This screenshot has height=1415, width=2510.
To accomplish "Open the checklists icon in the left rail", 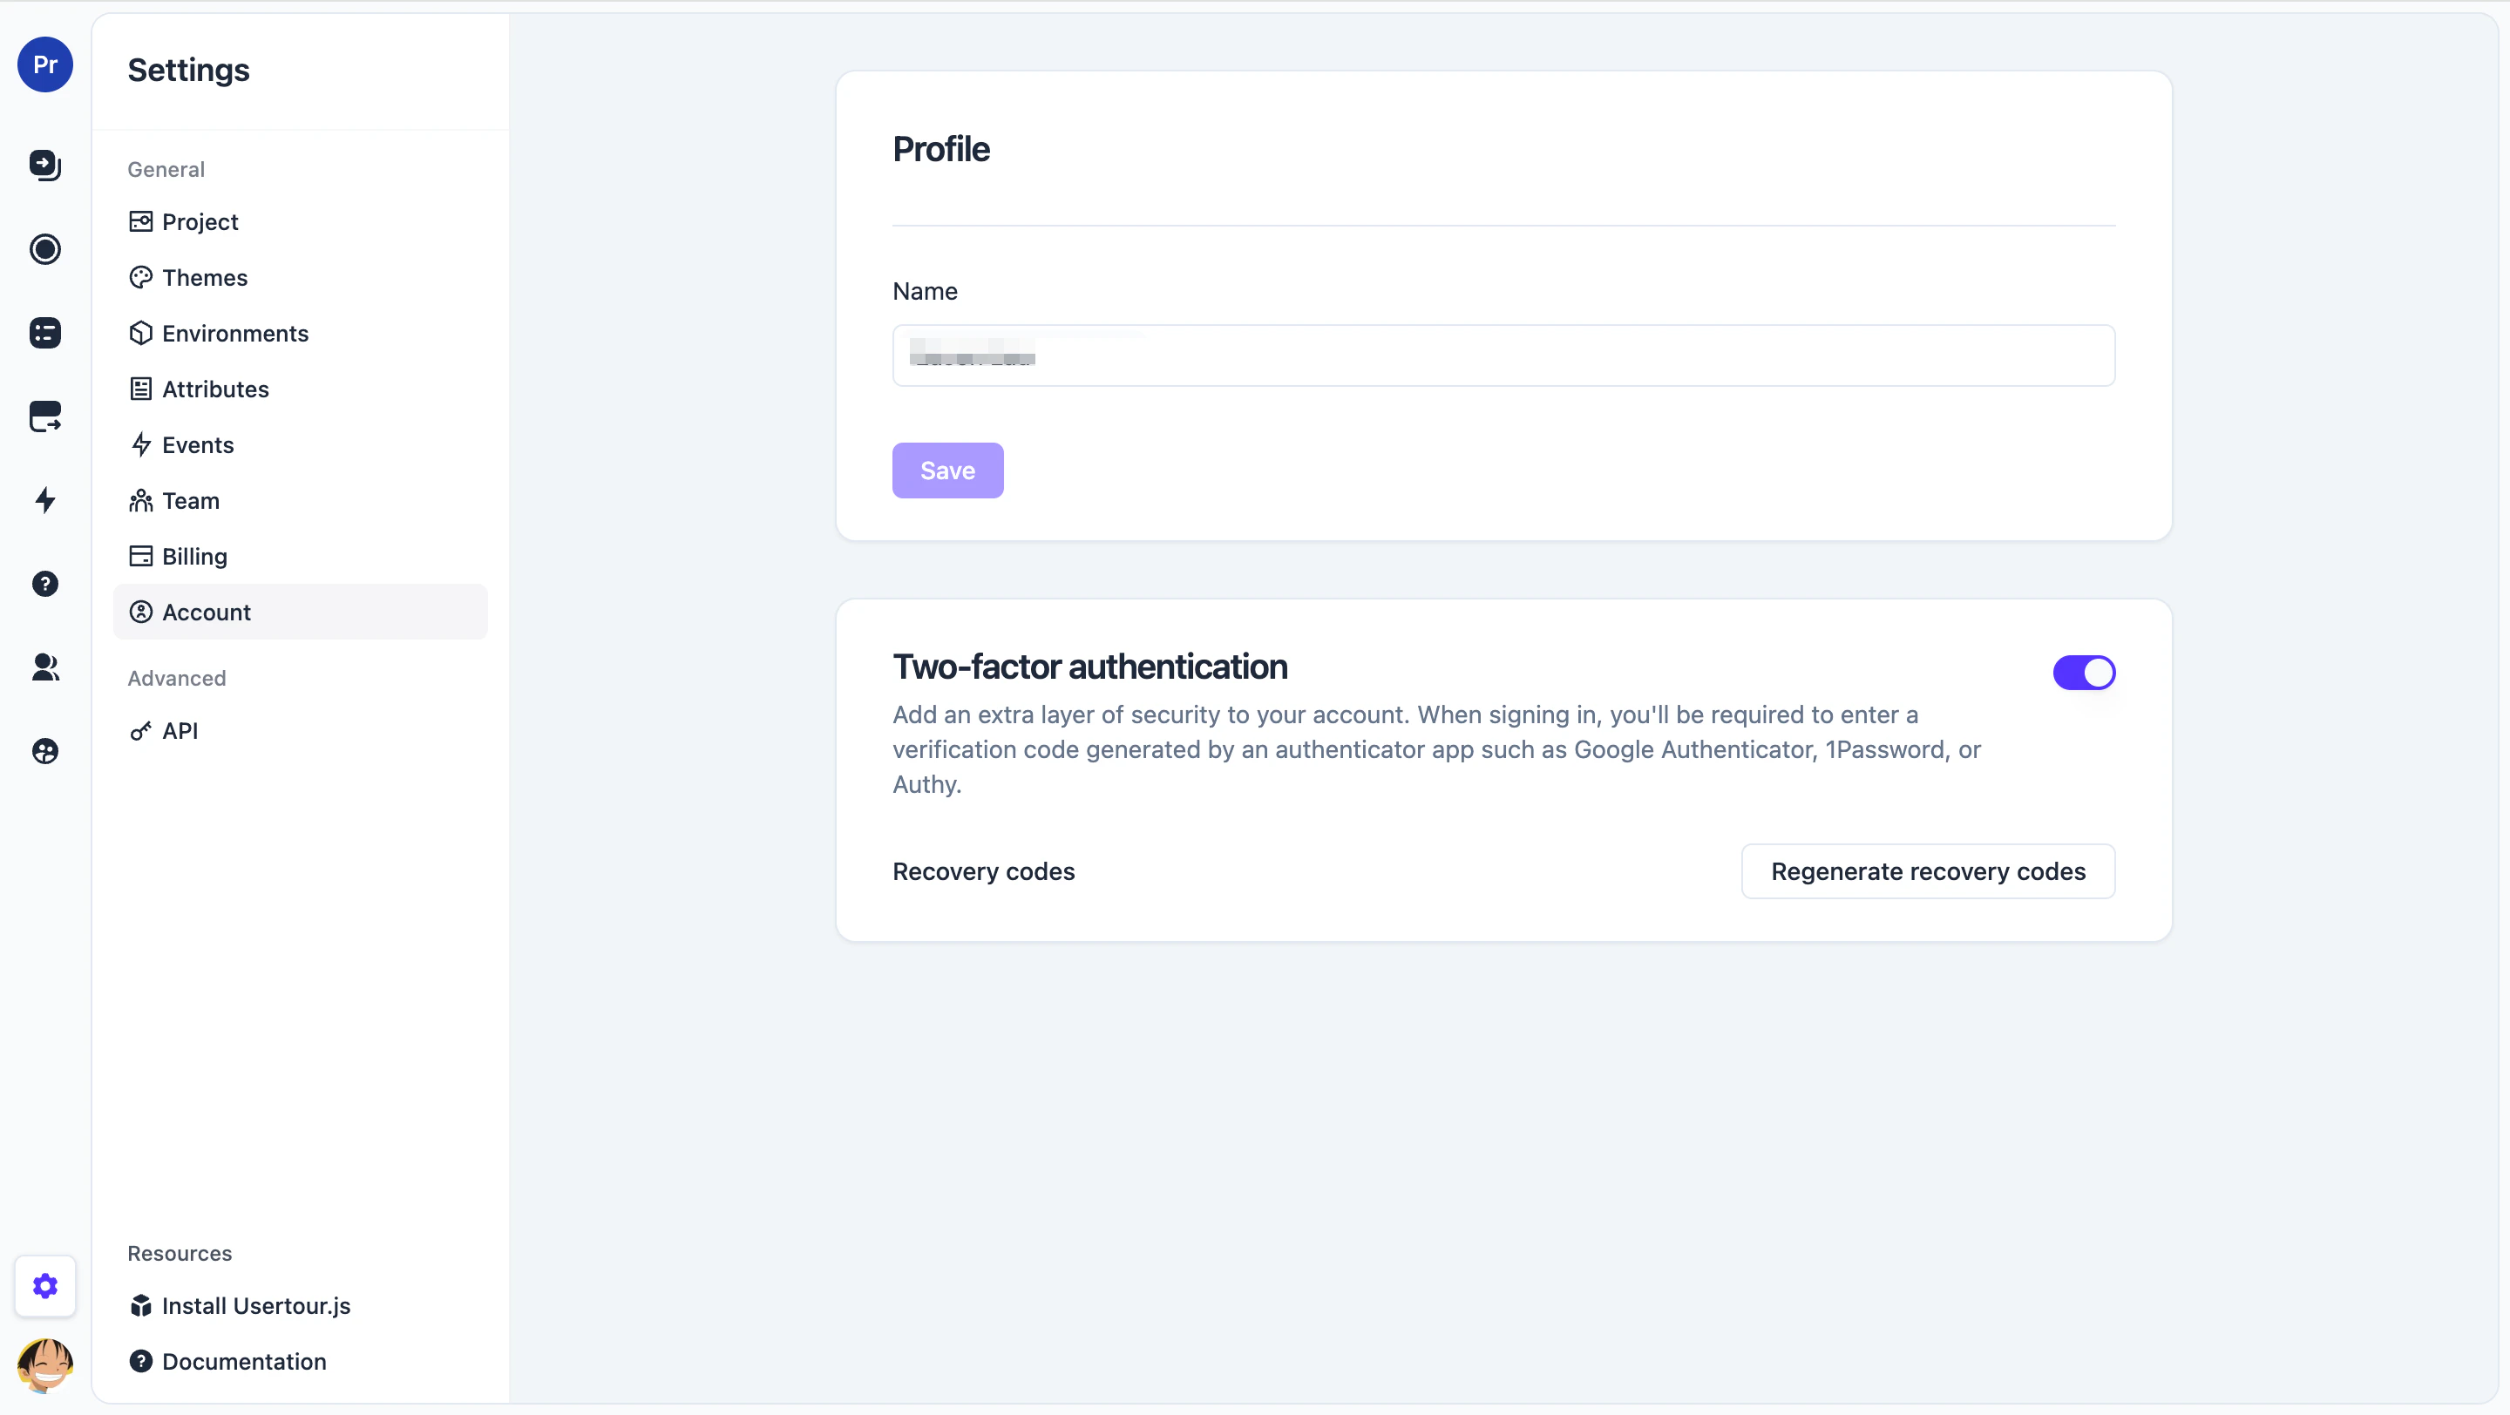I will coord(44,333).
